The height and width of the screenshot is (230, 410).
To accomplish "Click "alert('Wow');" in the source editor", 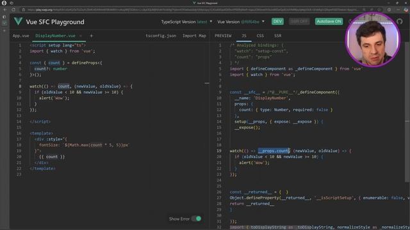I will coord(54,98).
